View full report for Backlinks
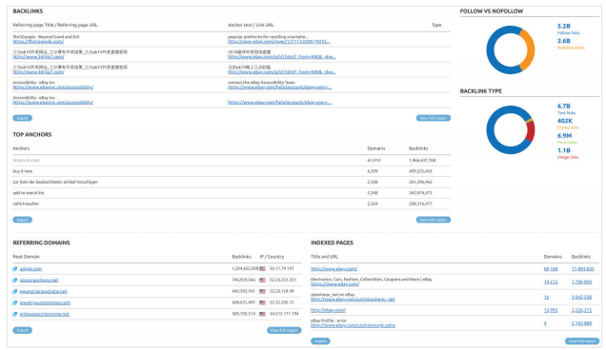This screenshot has height=350, width=606. [x=434, y=118]
